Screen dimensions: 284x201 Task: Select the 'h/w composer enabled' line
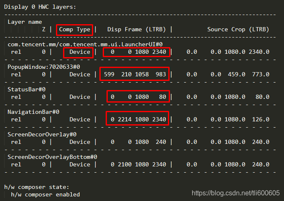click(x=45, y=194)
